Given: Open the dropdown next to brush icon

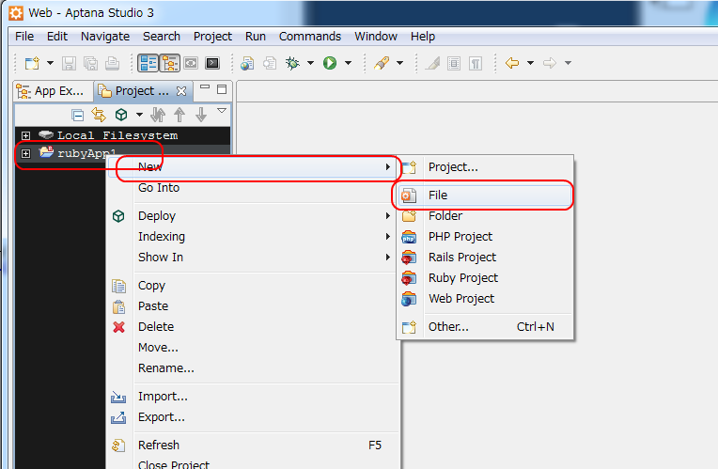Looking at the screenshot, I should tap(399, 63).
